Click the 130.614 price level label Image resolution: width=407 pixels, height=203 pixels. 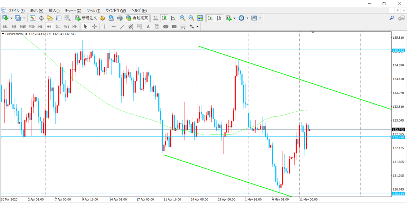coord(398,194)
